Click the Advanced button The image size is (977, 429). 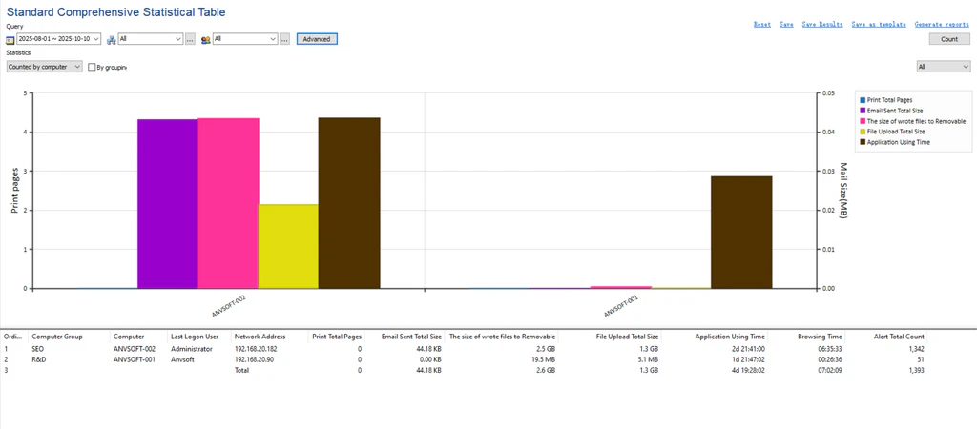point(317,39)
